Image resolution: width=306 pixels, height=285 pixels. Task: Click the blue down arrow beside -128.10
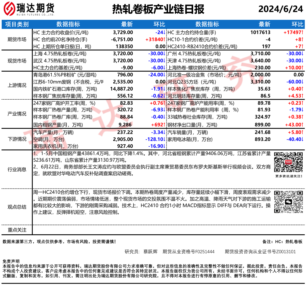pyautogui.click(x=164, y=139)
